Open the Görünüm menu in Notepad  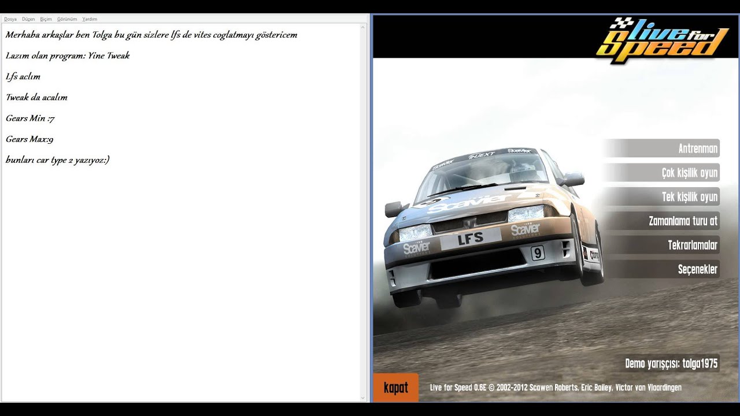[67, 19]
